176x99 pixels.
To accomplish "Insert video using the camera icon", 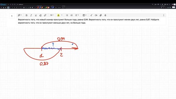I will [96, 15].
